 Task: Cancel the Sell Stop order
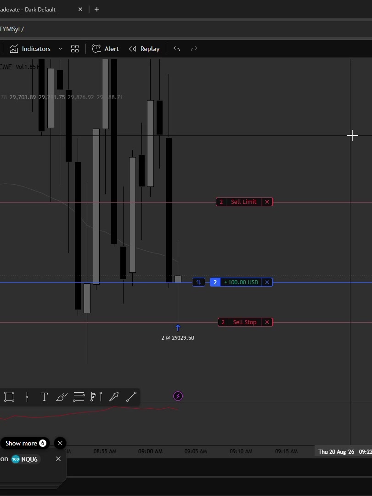pos(267,322)
